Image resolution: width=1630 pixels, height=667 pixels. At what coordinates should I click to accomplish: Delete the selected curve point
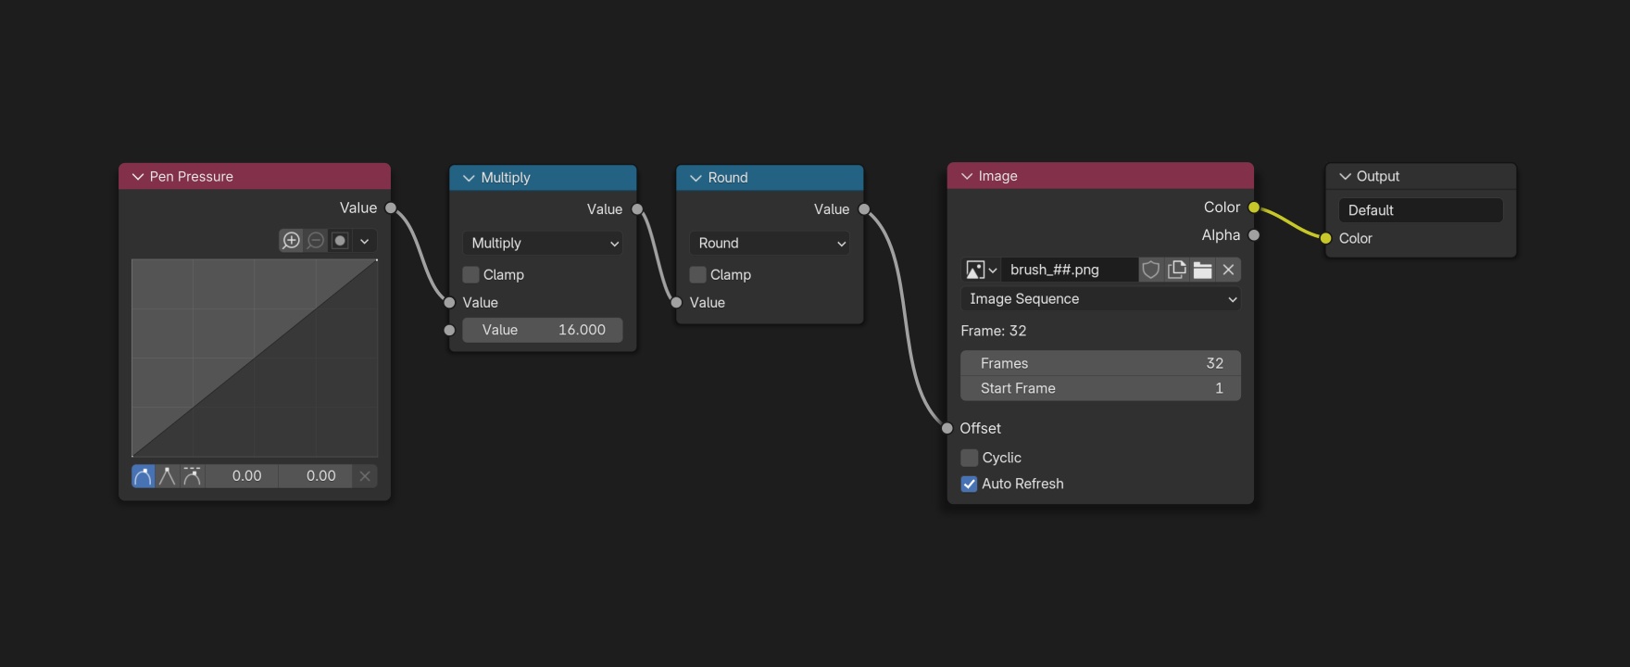pos(365,476)
